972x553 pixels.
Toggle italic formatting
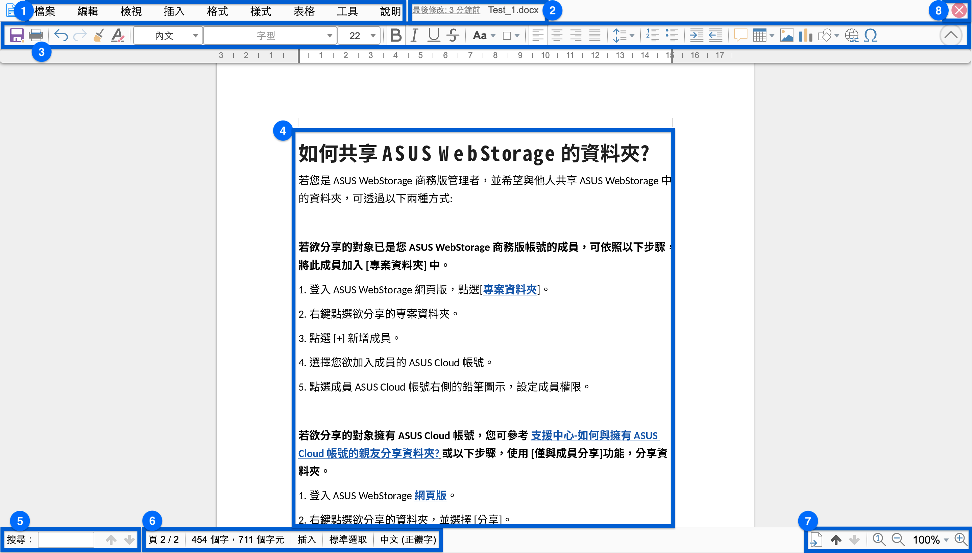point(414,35)
